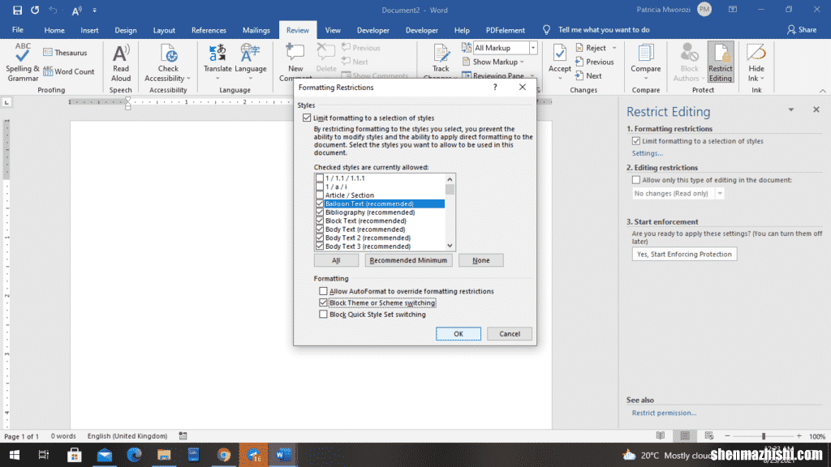Expand the Reject dropdown arrow

(x=615, y=48)
